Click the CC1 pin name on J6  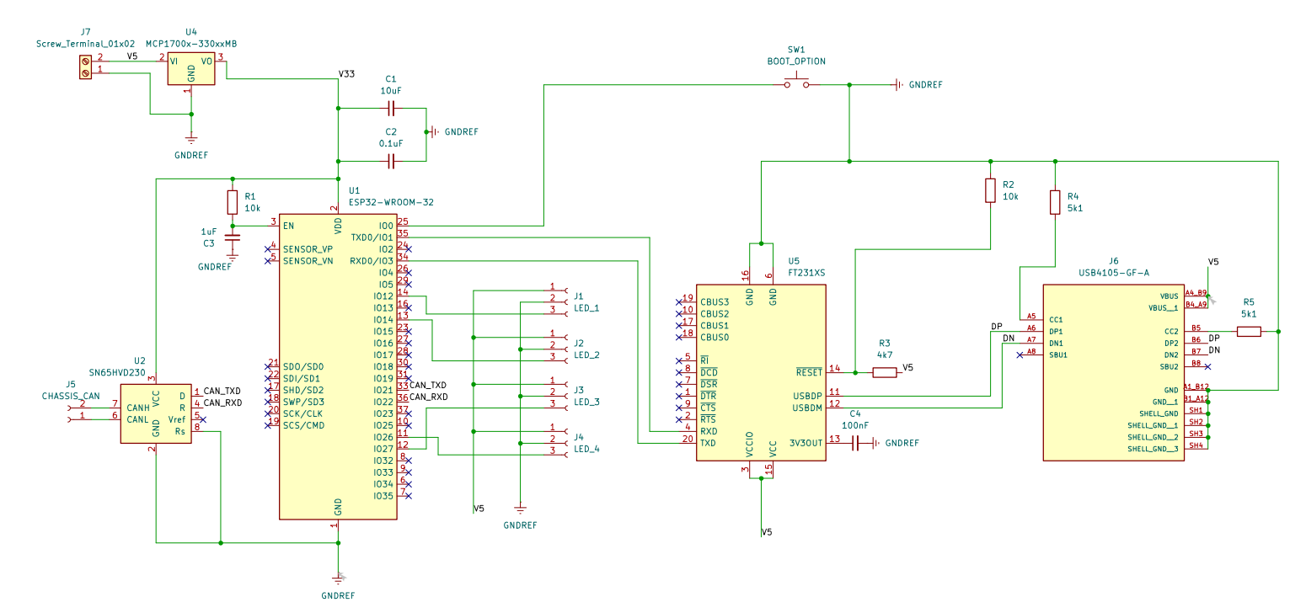click(x=1056, y=320)
